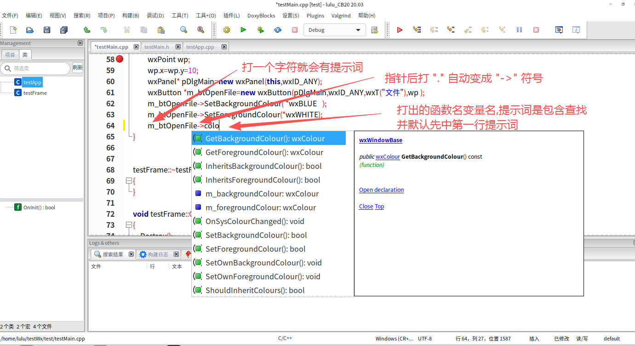Viewport: 635px width, 346px height.
Task: Click the Break debugger pause icon
Action: (519, 30)
